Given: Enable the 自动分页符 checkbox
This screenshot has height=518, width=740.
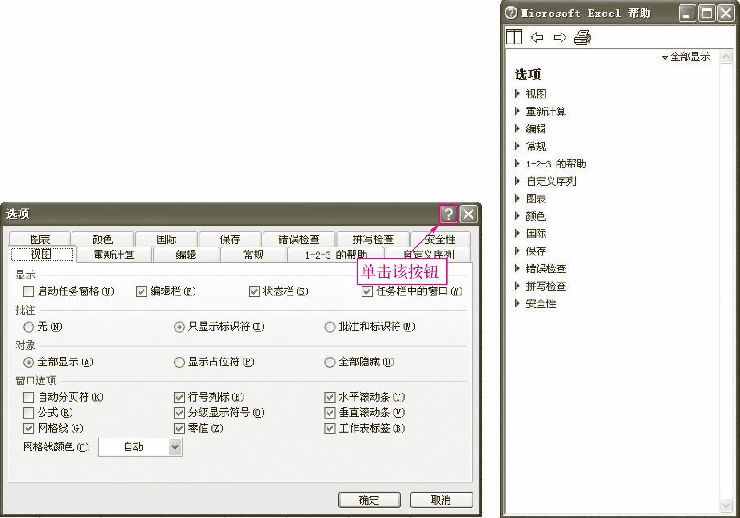Looking at the screenshot, I should [28, 397].
